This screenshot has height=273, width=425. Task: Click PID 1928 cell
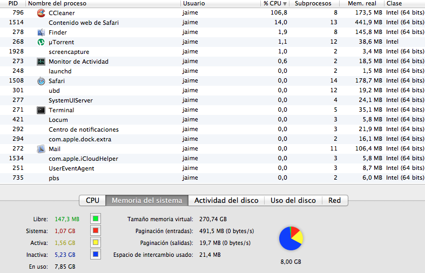16,51
